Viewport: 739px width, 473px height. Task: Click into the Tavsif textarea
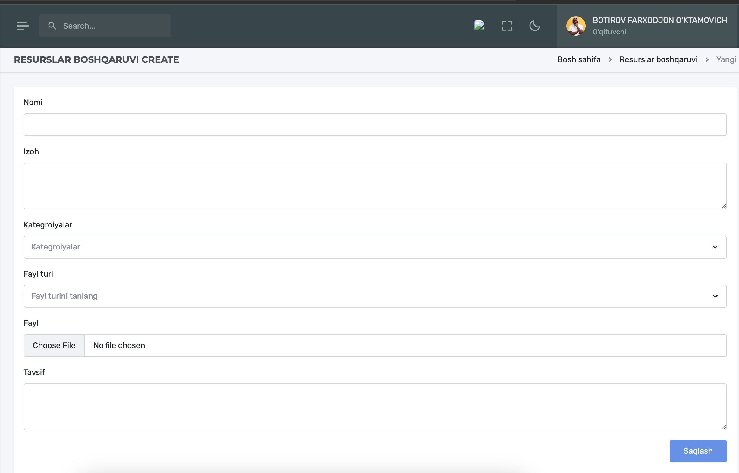point(375,407)
